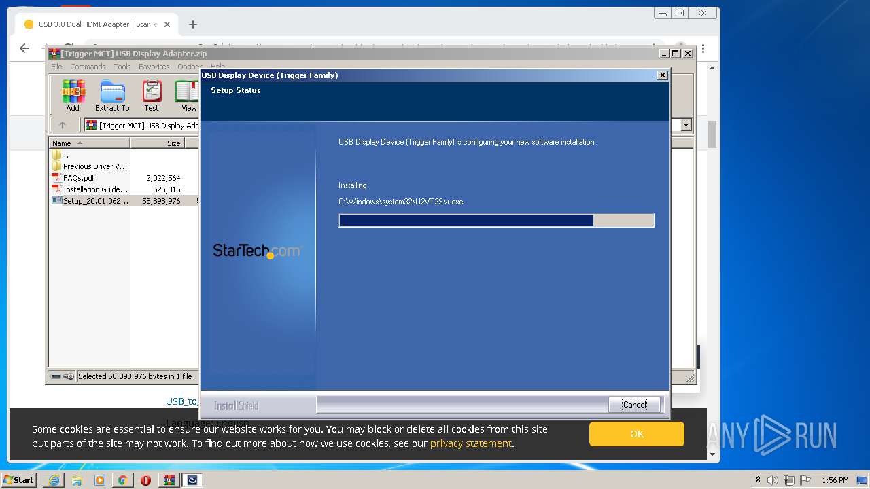Viewport: 870px width, 489px height.
Task: Click the WinRAR Extract To icon
Action: click(x=112, y=96)
